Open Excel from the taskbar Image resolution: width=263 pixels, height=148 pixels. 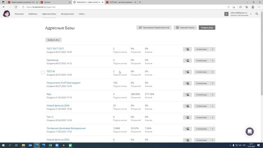click(50, 145)
